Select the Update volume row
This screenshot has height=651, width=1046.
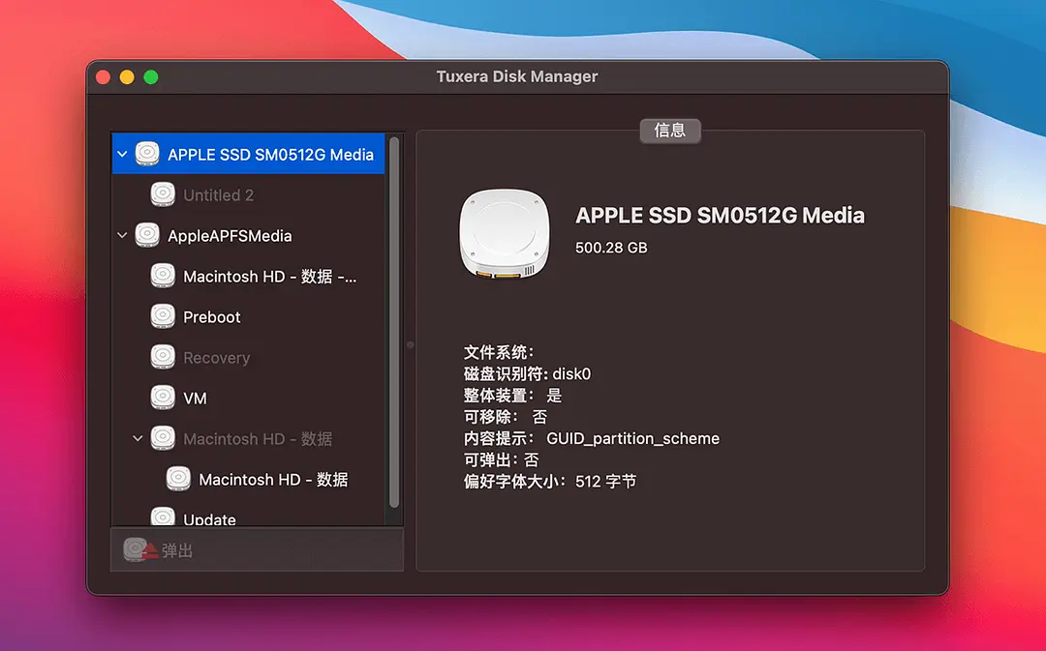pyautogui.click(x=248, y=517)
